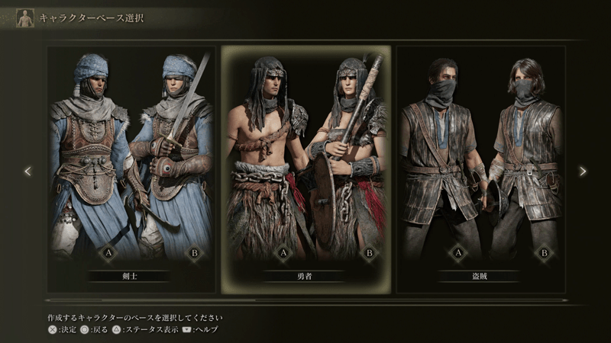The height and width of the screenshot is (343, 611).
Task: Click the circle button icon for 戻る
Action: click(x=84, y=330)
